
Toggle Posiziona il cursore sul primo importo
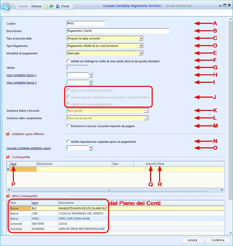click(x=68, y=126)
